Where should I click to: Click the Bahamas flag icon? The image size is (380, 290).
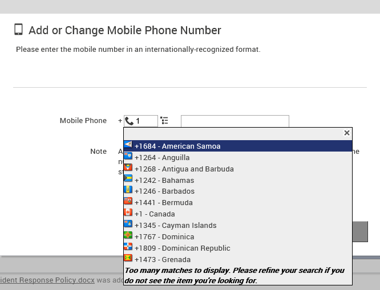tap(128, 178)
